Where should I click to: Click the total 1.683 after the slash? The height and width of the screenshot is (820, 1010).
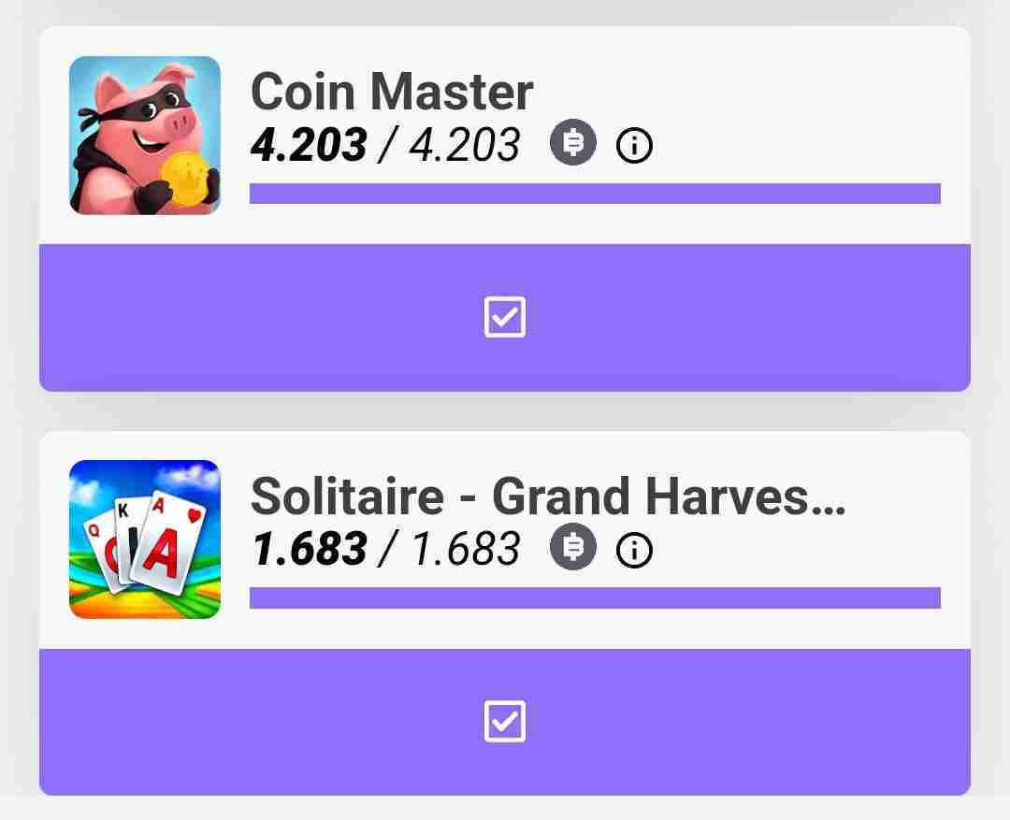click(464, 549)
